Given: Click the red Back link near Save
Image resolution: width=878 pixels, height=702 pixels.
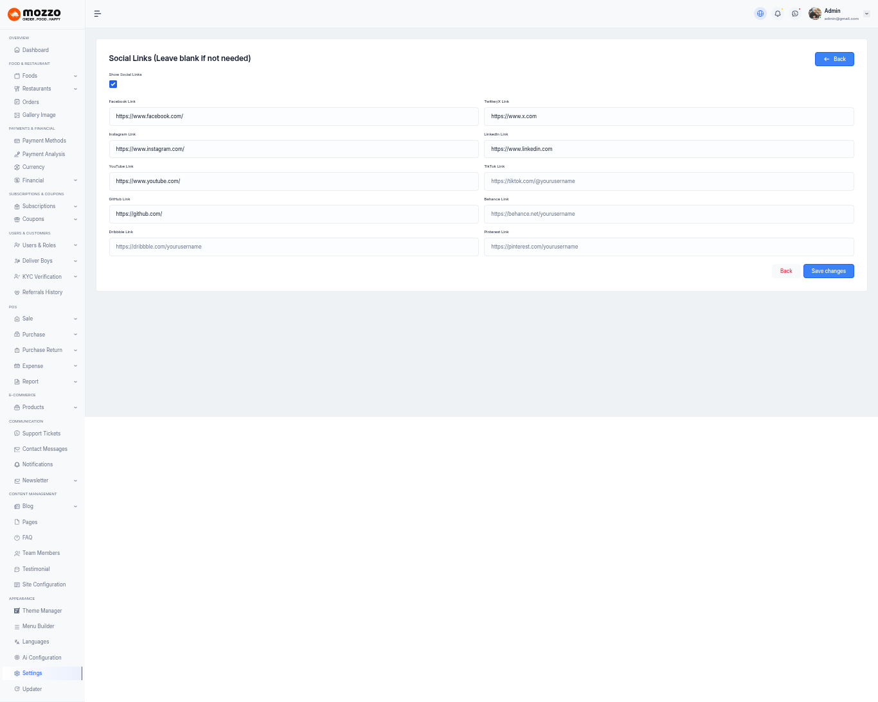Looking at the screenshot, I should [785, 271].
